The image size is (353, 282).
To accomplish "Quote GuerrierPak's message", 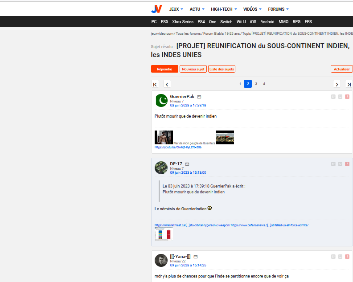I will [x=333, y=97].
